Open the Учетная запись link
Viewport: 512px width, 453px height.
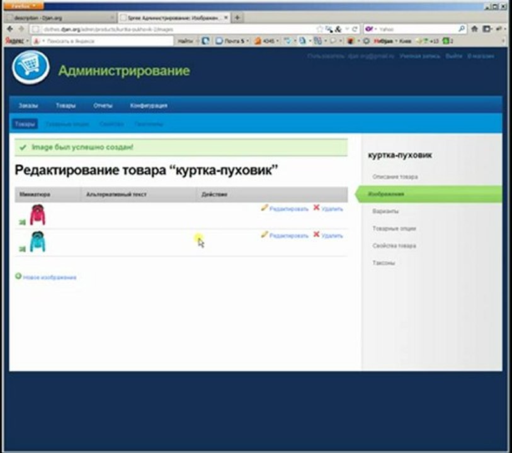(x=420, y=56)
